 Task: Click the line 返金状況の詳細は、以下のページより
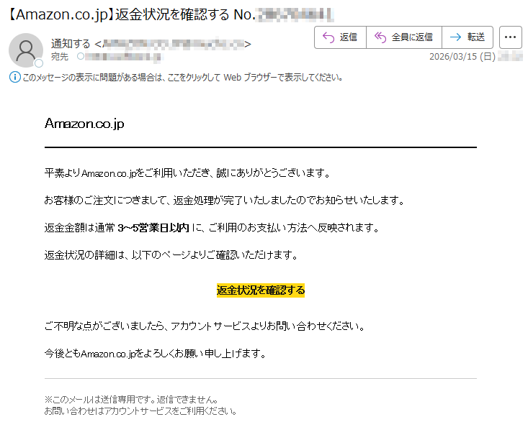[x=171, y=255]
